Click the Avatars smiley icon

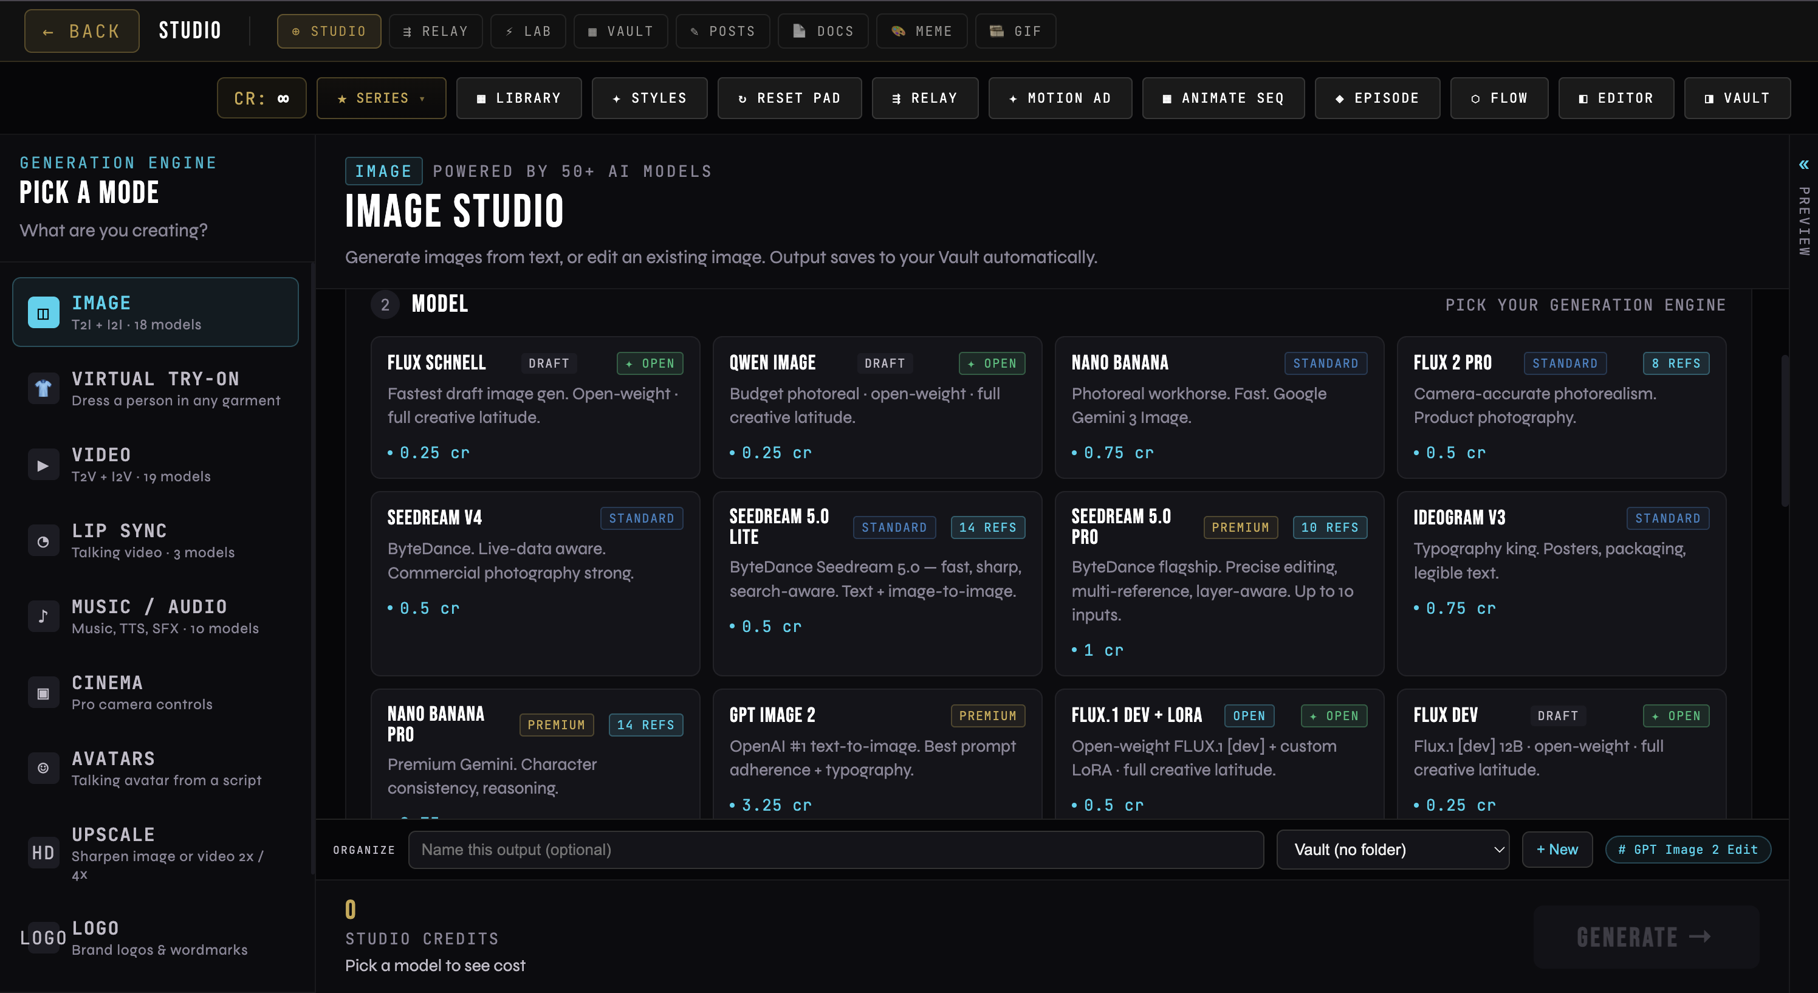43,768
